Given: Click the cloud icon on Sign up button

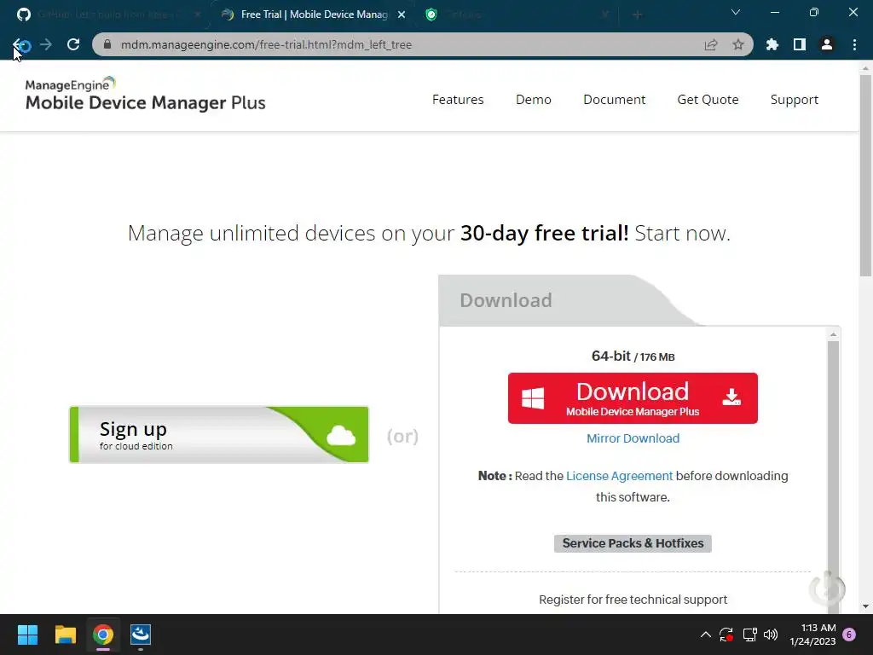Looking at the screenshot, I should click(x=341, y=436).
